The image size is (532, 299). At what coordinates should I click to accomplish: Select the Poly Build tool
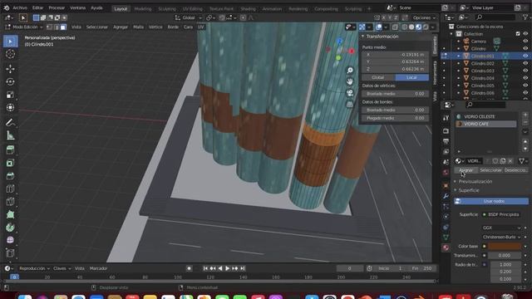click(x=10, y=228)
